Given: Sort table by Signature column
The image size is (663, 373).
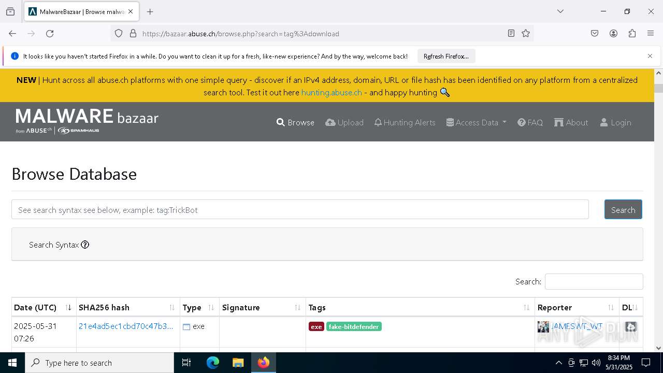Looking at the screenshot, I should tap(263, 307).
